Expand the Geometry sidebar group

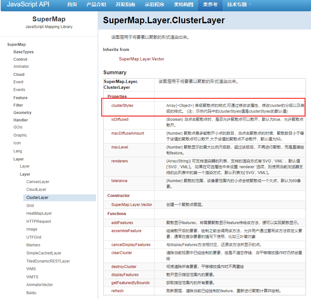tap(22, 113)
